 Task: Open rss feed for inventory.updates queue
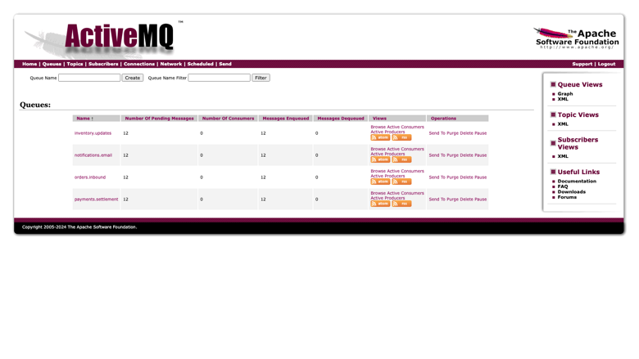click(401, 137)
